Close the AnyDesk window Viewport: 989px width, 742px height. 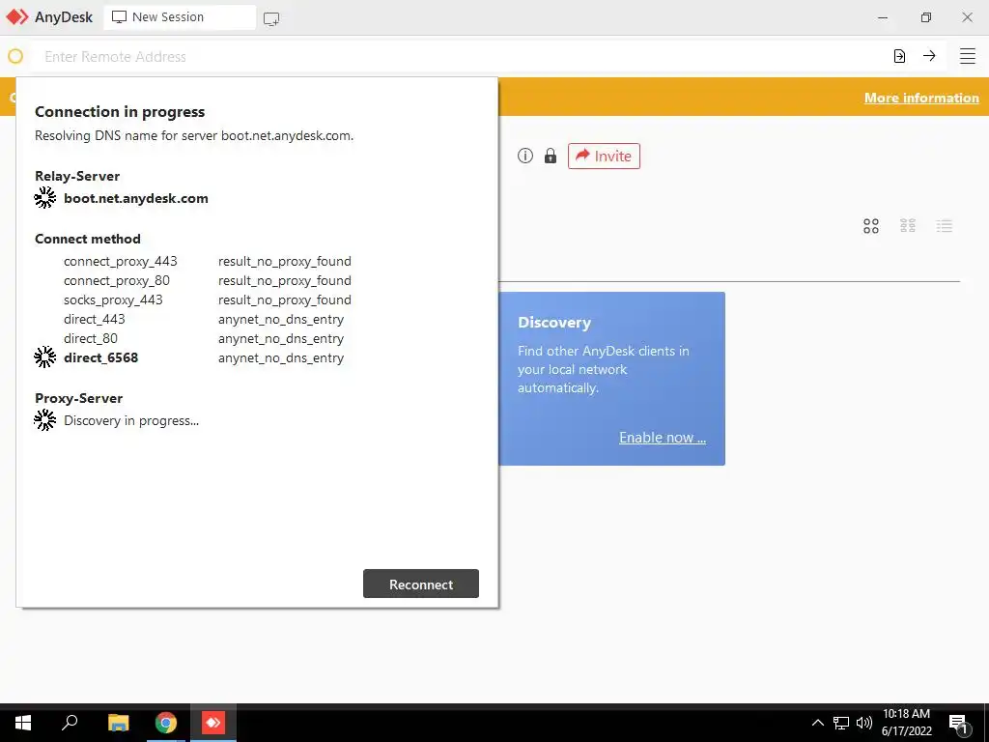pyautogui.click(x=967, y=17)
